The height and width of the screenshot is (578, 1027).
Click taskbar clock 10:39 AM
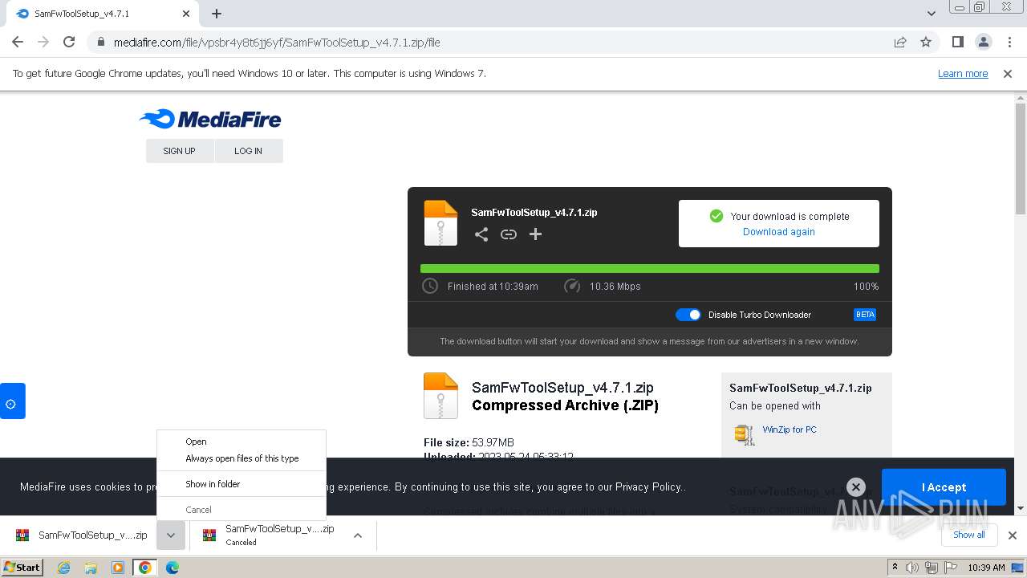pyautogui.click(x=986, y=568)
